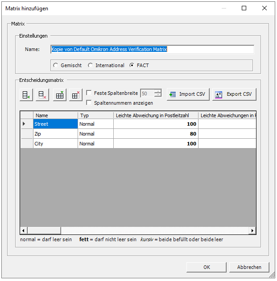Click the Zip row header selector
Viewport: 277px width, 281px height.
[x=27, y=134]
